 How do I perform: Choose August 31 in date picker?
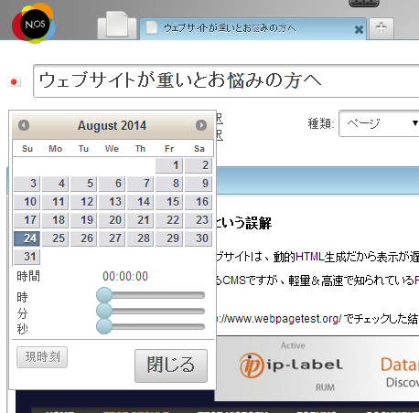(x=27, y=257)
